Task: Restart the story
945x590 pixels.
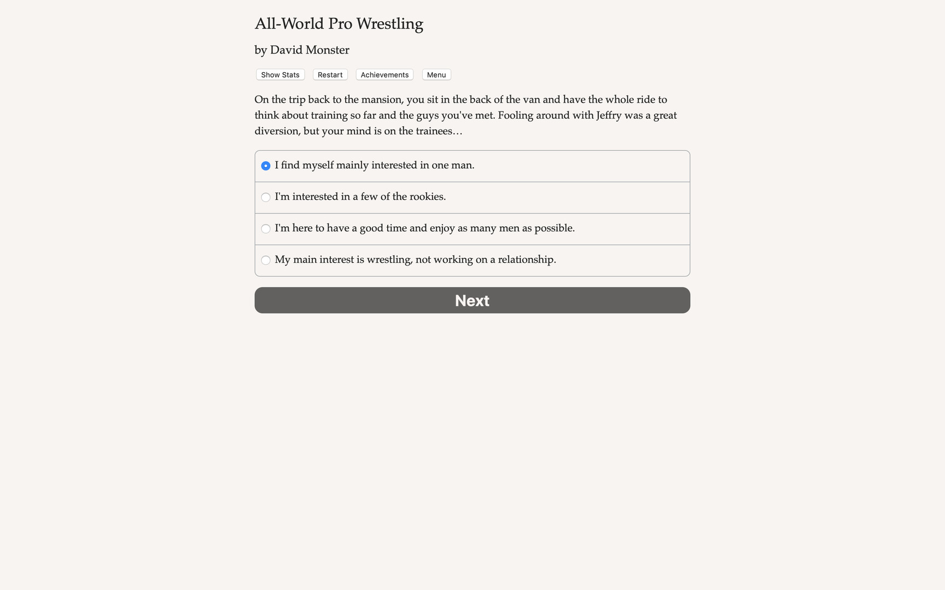Action: coord(330,74)
